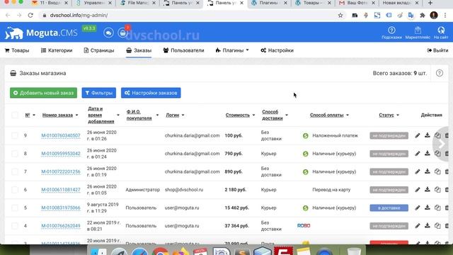
Task: Download order M-0100959953042 document
Action: [428, 154]
